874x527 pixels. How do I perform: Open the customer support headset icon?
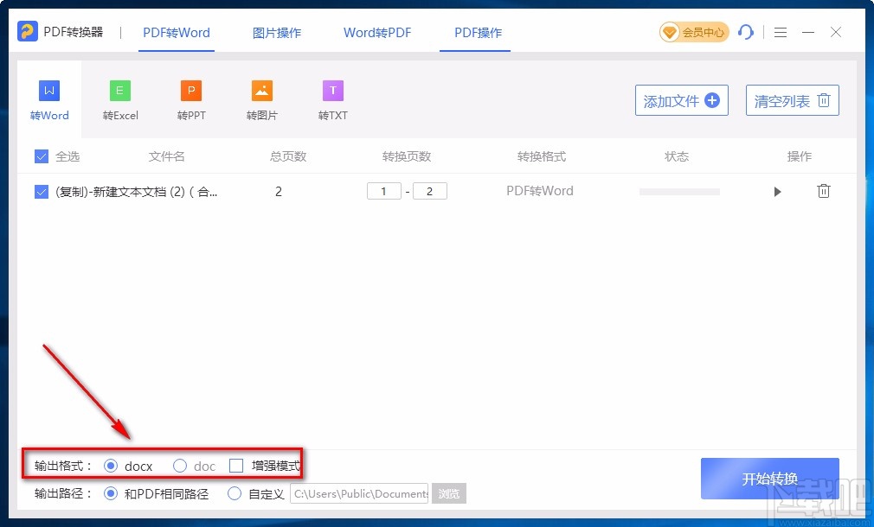(746, 32)
